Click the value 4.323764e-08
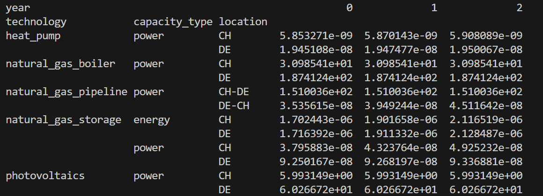The image size is (543, 196). click(401, 147)
